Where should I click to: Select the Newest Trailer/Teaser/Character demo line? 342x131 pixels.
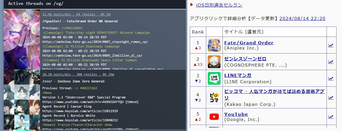coord(77,125)
